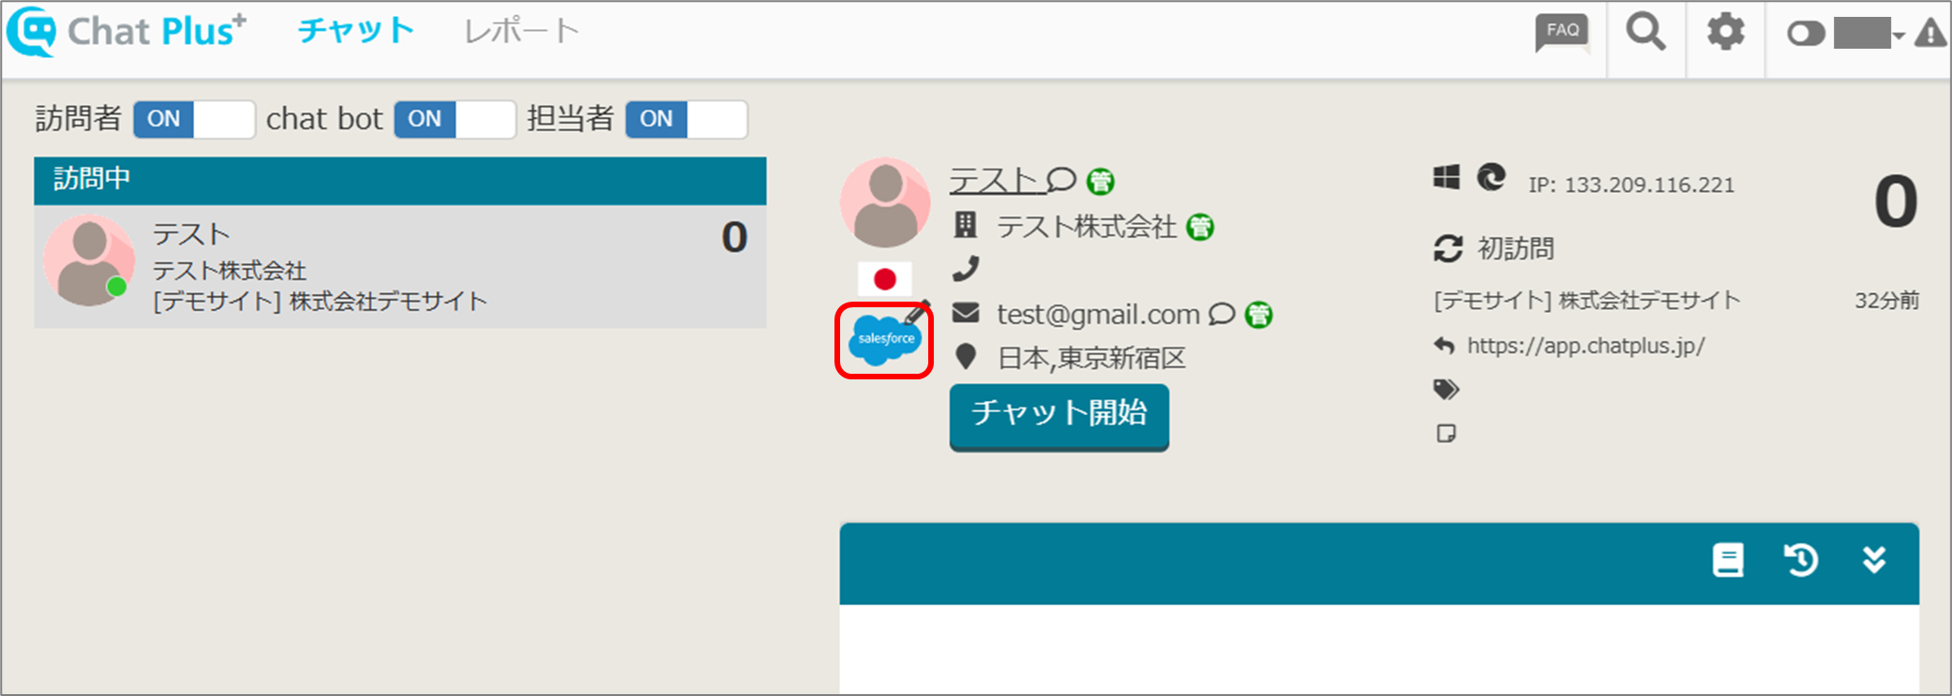Click the phone handset icon

click(965, 269)
